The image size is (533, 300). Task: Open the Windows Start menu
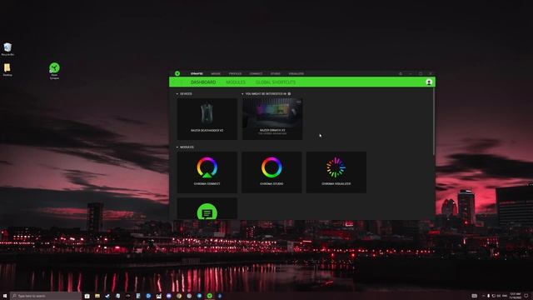point(5,296)
